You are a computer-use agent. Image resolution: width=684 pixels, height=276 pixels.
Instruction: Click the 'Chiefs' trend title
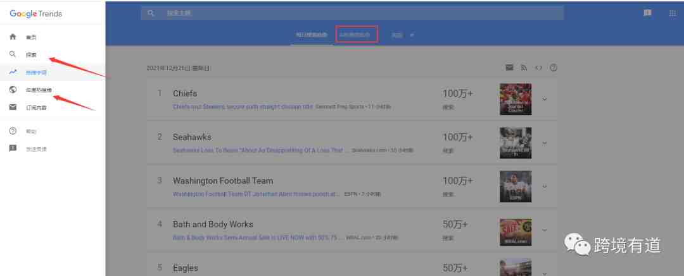185,93
